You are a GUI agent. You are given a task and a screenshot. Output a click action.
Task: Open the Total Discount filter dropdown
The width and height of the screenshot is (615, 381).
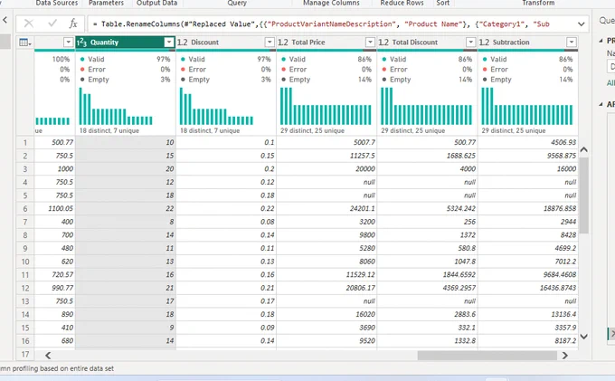coord(470,42)
